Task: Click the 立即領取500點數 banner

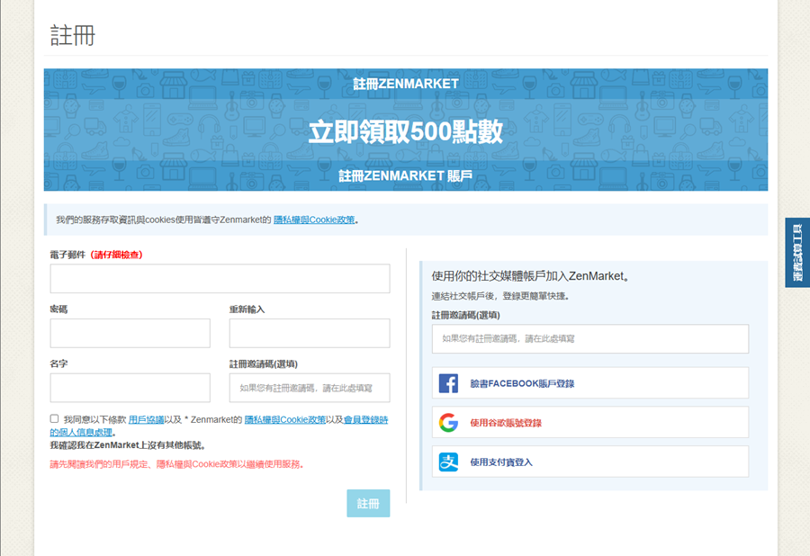Action: click(x=406, y=130)
